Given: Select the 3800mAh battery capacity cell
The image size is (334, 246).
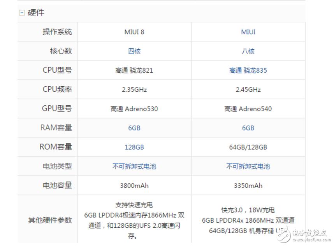Looking at the screenshot, I should click(x=134, y=185).
